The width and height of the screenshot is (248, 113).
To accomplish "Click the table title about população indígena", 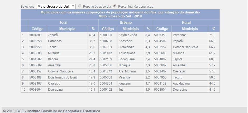I will [120, 14].
